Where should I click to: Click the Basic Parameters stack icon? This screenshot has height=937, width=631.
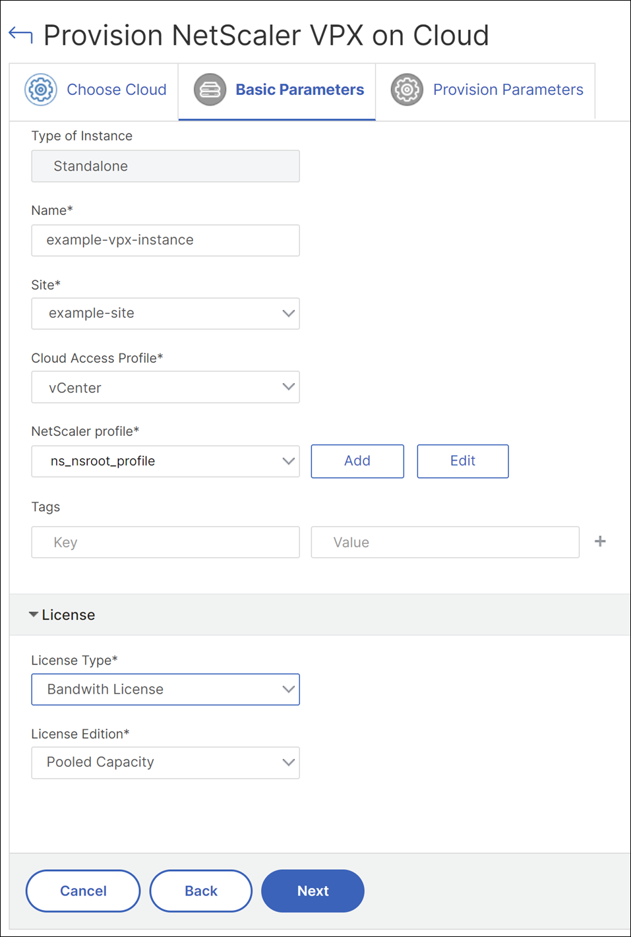pyautogui.click(x=210, y=90)
